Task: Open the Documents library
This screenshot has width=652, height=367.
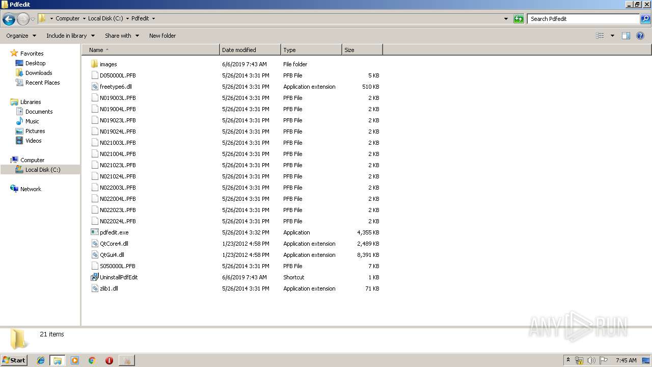Action: (x=39, y=112)
